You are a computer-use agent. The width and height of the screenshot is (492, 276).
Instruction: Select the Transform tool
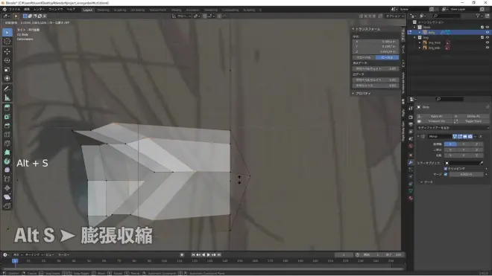tap(7, 79)
